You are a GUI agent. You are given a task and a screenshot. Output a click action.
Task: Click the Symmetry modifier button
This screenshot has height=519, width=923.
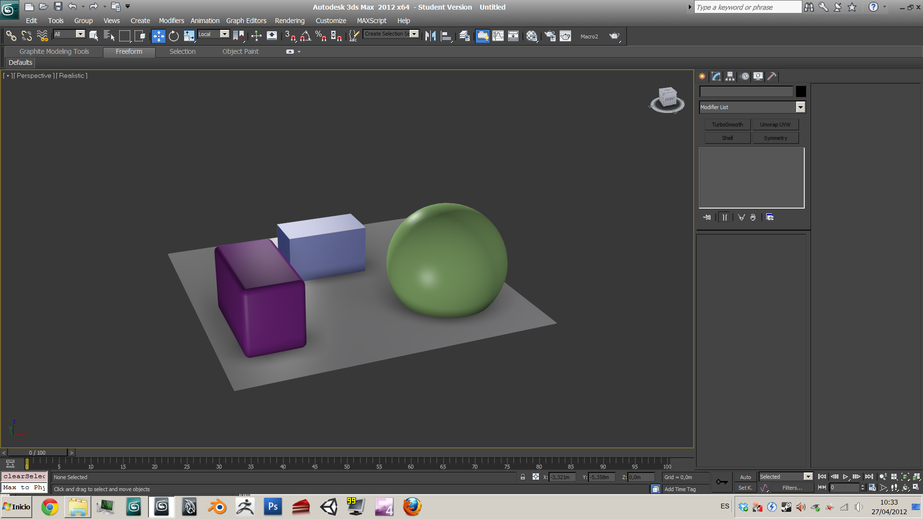775,138
